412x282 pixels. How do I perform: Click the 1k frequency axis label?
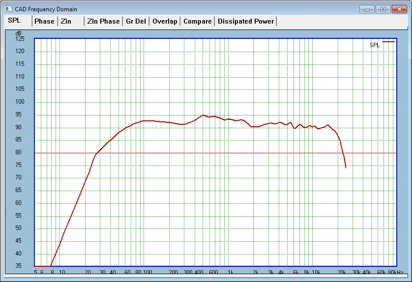(231, 272)
